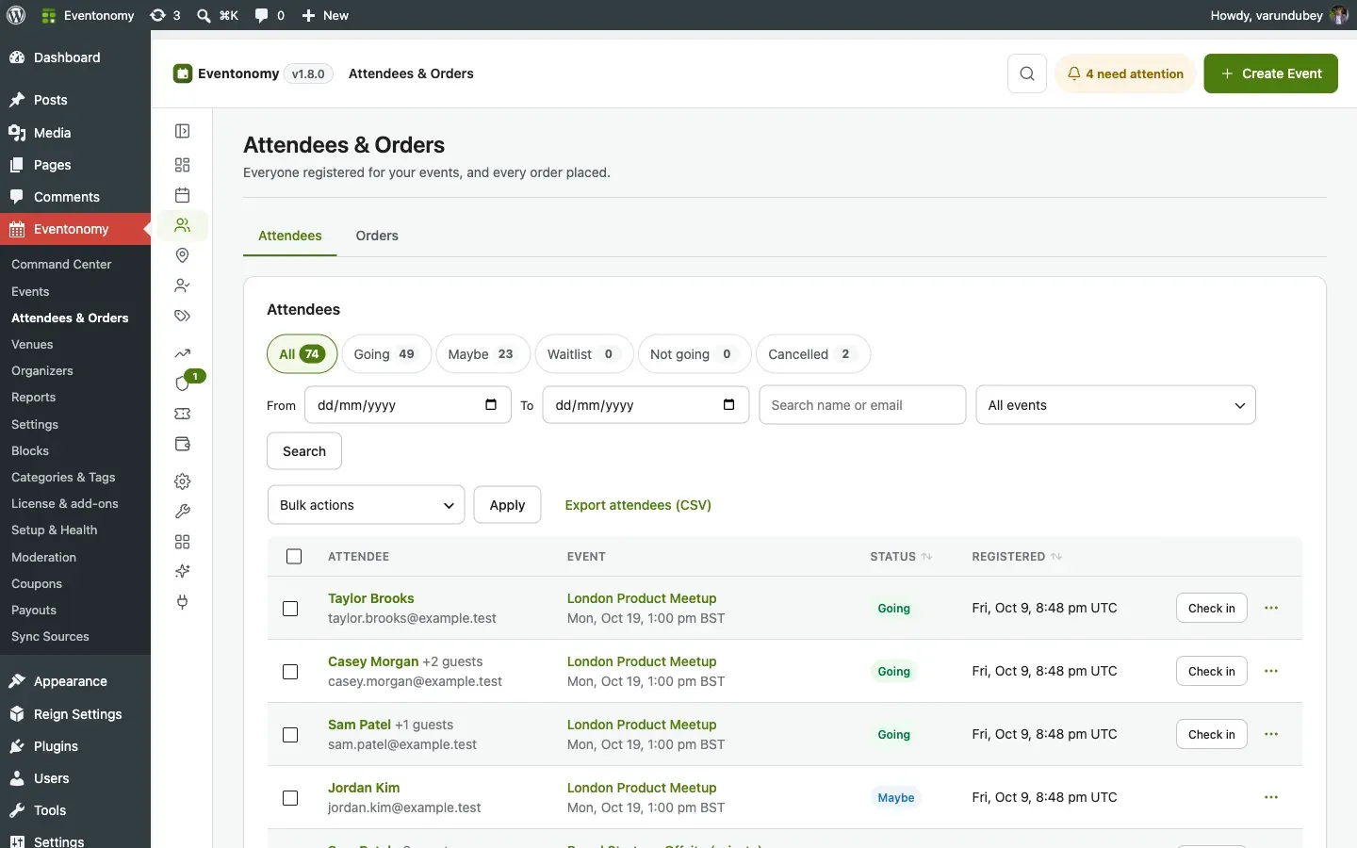Viewport: 1357px width, 848px height.
Task: Switch to the Orders tab
Action: click(377, 236)
